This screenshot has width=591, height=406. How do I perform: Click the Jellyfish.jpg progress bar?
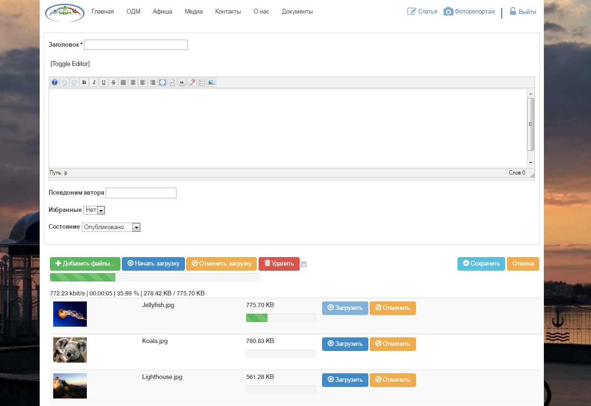coord(281,318)
